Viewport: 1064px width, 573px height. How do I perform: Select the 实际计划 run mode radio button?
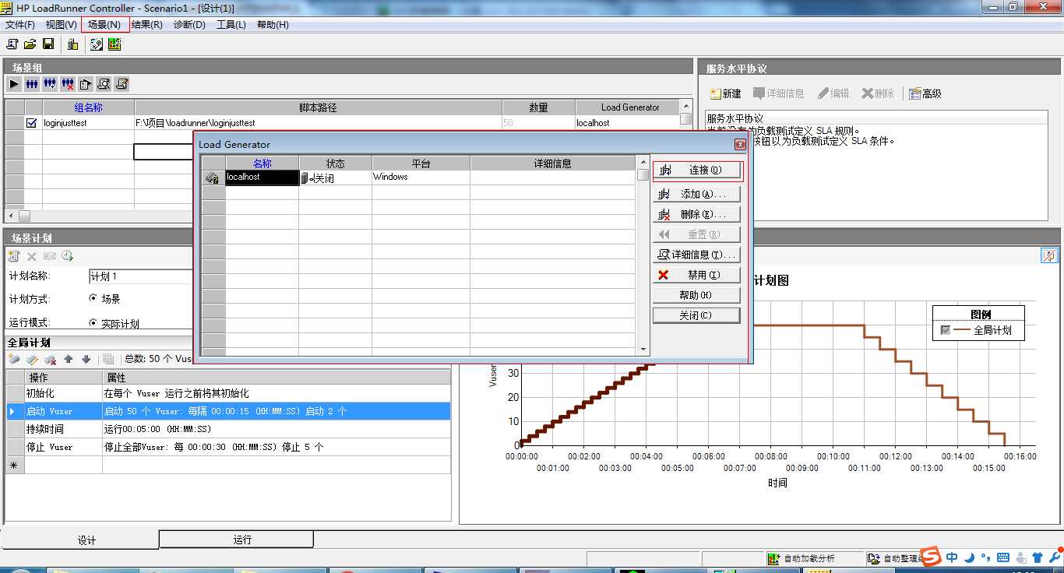(93, 322)
